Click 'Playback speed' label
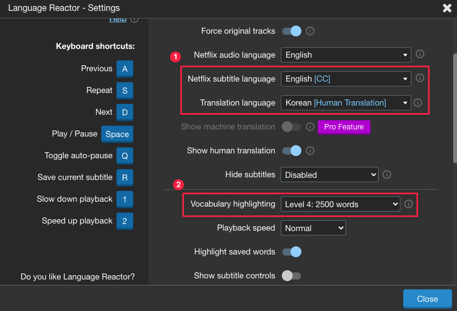 click(x=246, y=228)
